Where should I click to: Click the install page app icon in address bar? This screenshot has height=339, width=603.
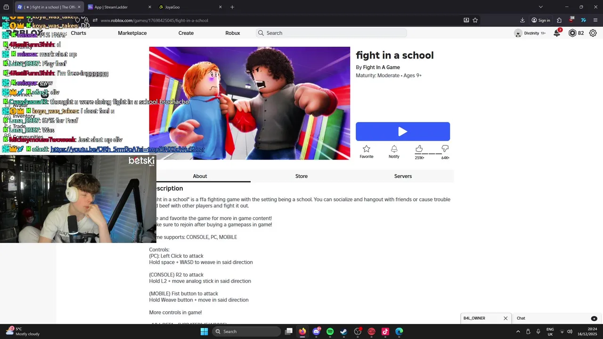pos(466,20)
